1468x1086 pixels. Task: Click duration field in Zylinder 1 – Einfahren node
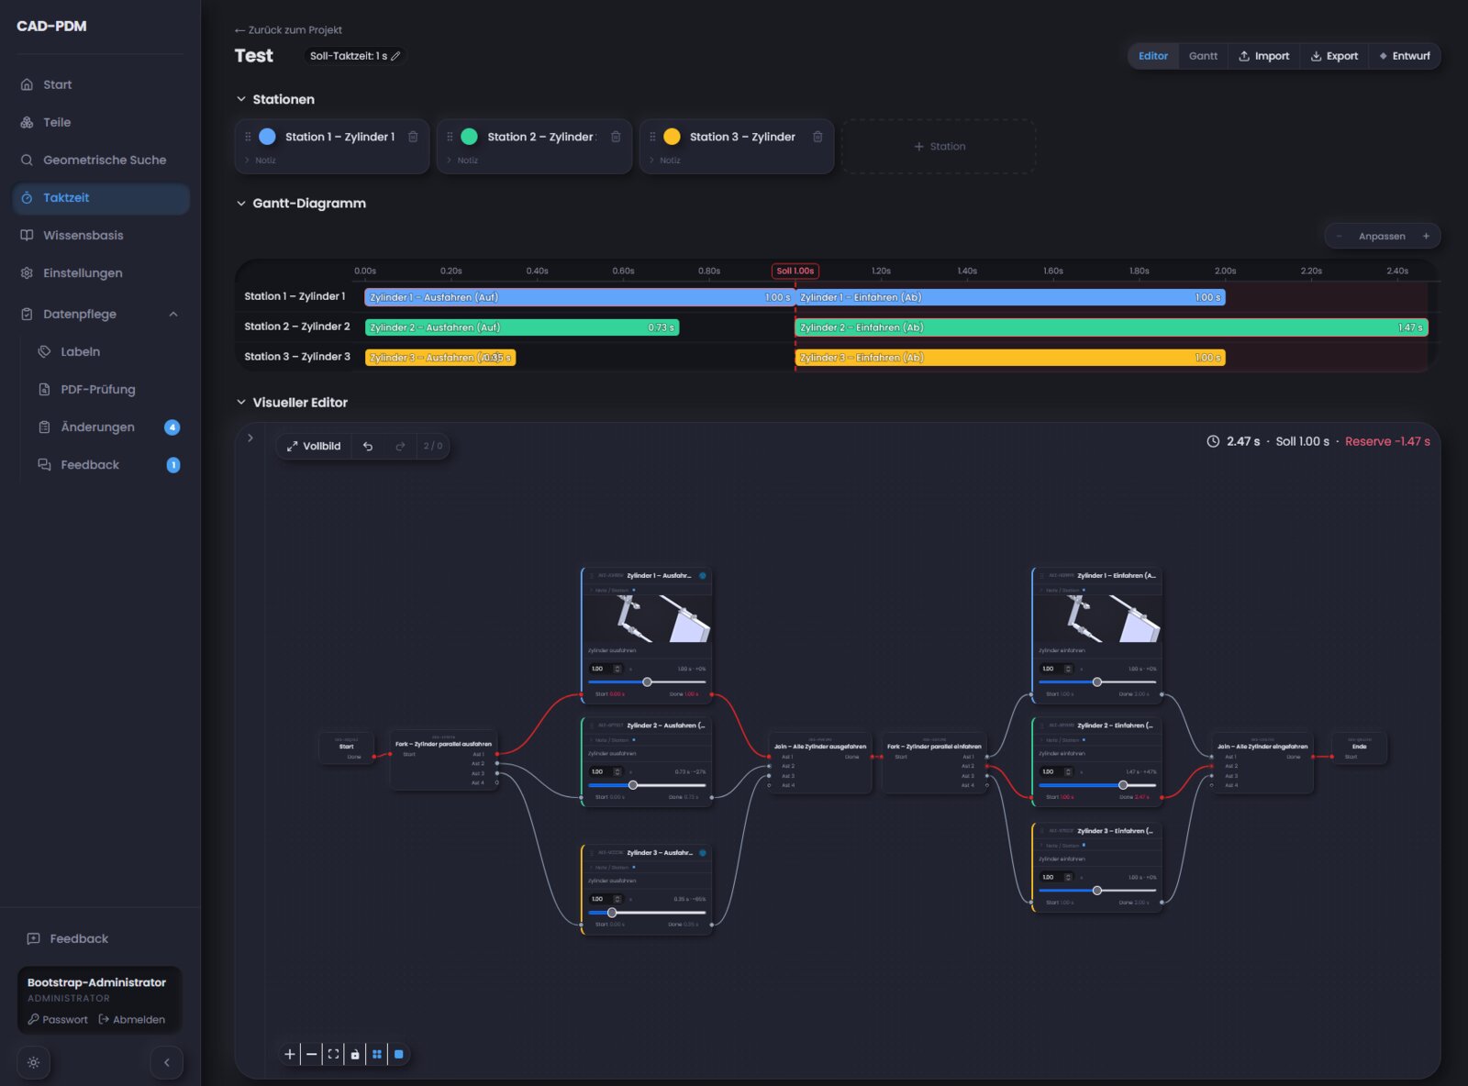point(1054,669)
